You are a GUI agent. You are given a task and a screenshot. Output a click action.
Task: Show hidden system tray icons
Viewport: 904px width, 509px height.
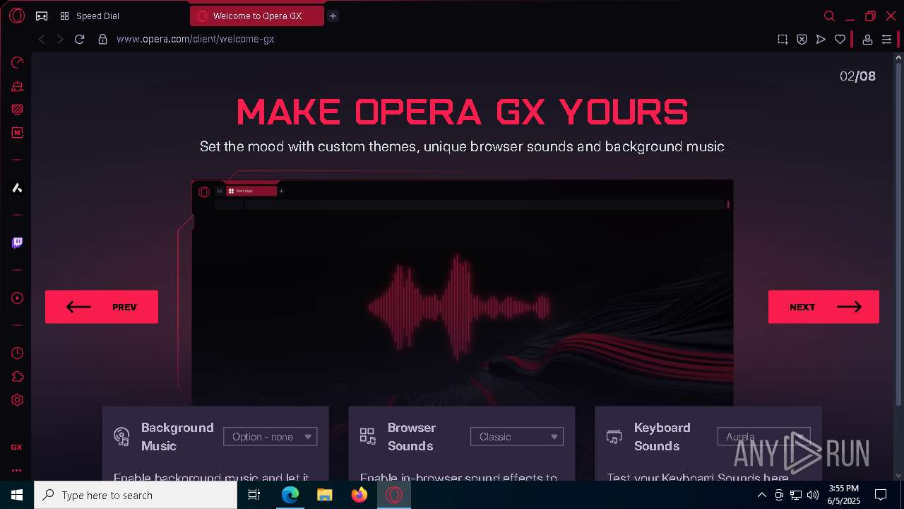click(x=761, y=495)
